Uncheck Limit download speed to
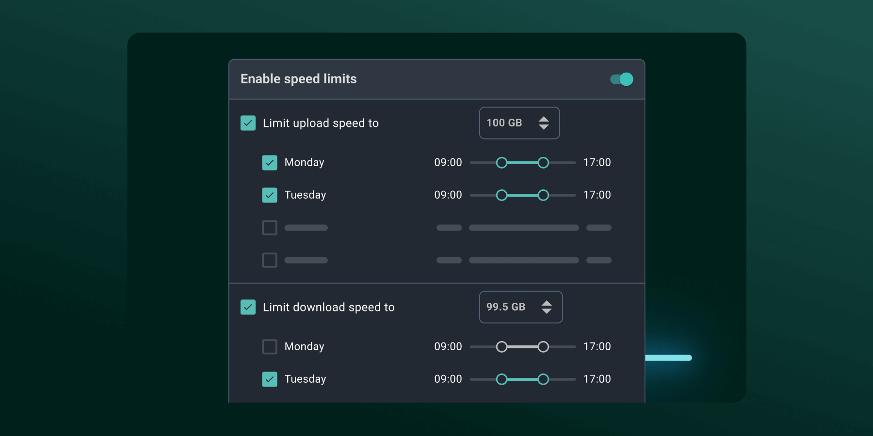873x436 pixels. coord(248,307)
